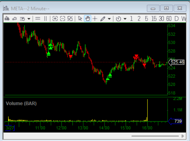Select the hand pan tool
Screen dimensions: 190x141
88,19
